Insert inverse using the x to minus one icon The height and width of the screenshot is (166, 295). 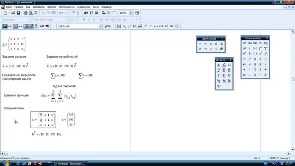[130, 26]
